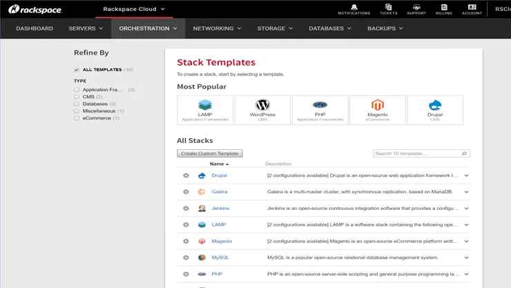Expand the Drupal row description
The width and height of the screenshot is (511, 288).
[x=466, y=175]
